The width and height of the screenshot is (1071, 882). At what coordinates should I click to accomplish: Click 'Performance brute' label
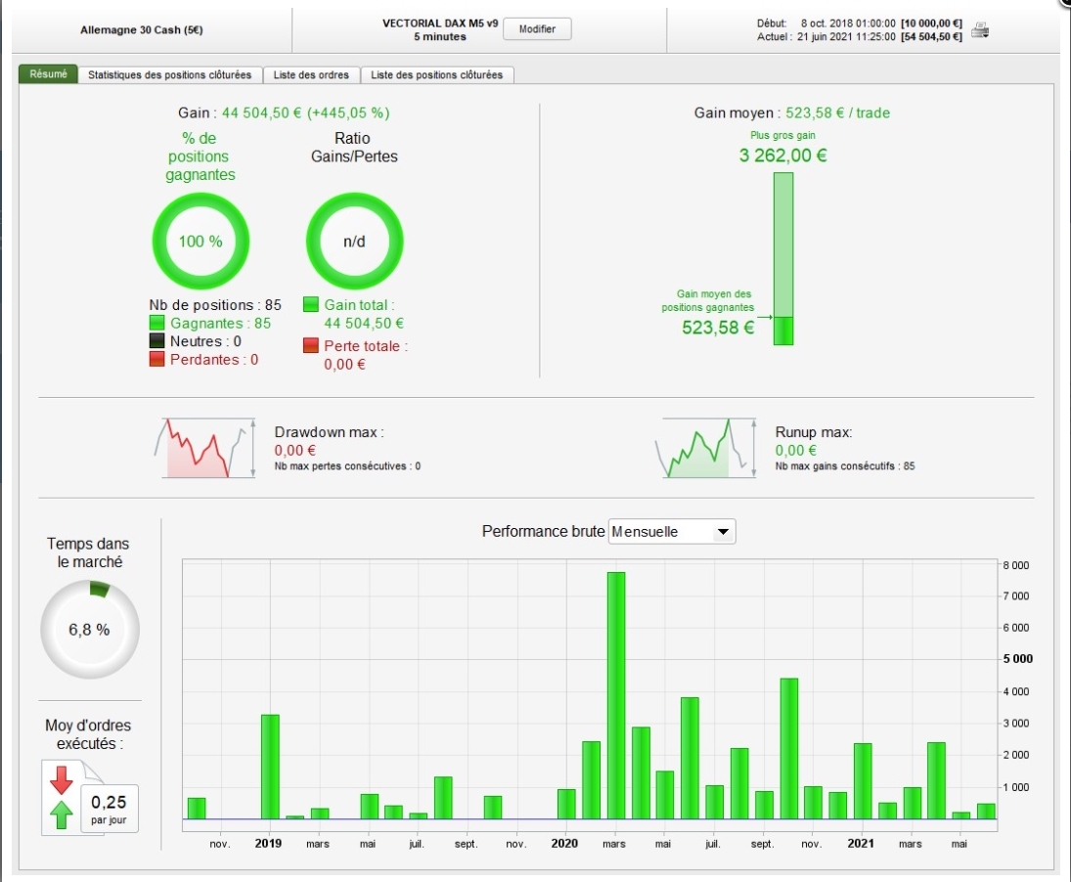click(x=543, y=531)
